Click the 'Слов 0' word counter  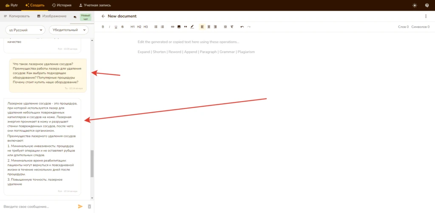404,27
